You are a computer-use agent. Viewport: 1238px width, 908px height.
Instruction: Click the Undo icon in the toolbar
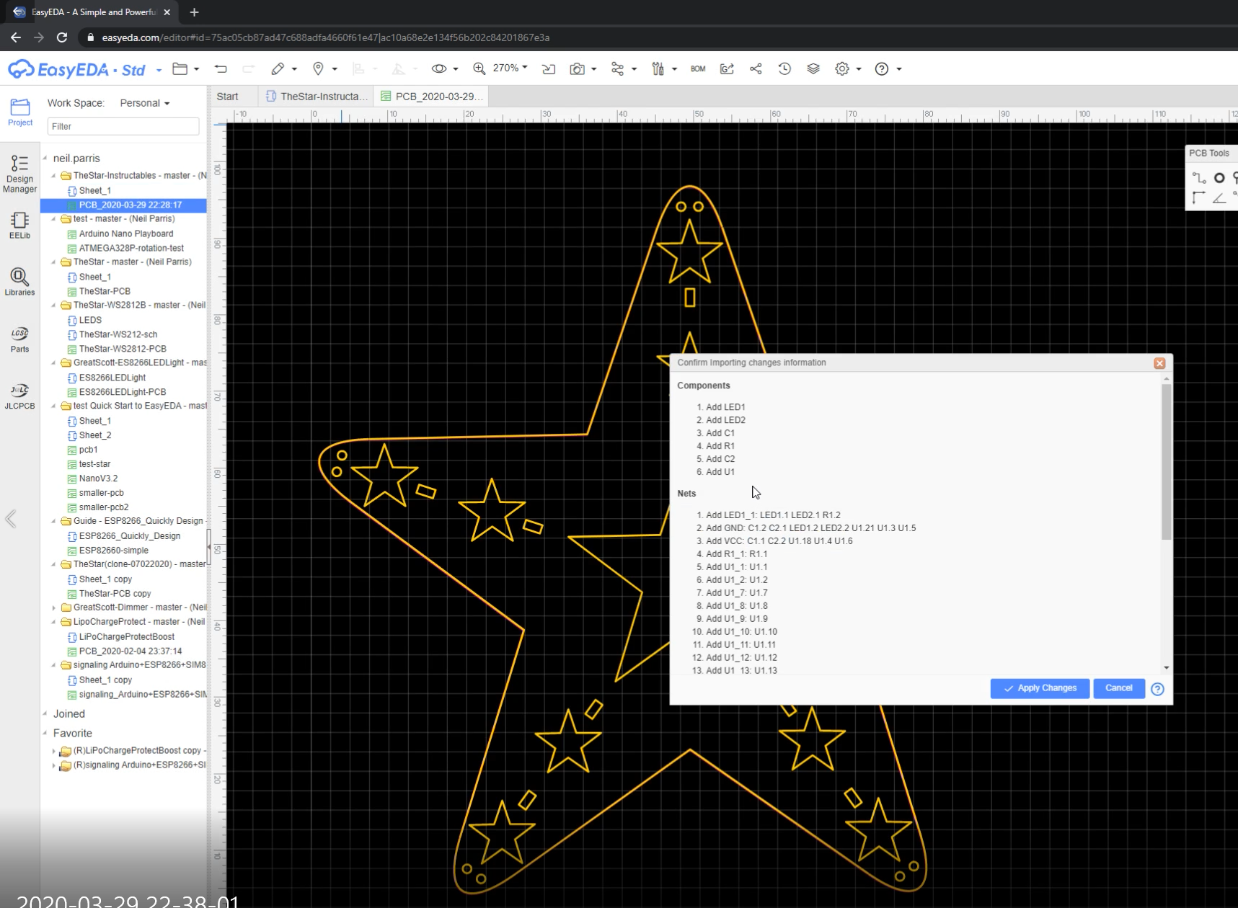click(x=221, y=68)
